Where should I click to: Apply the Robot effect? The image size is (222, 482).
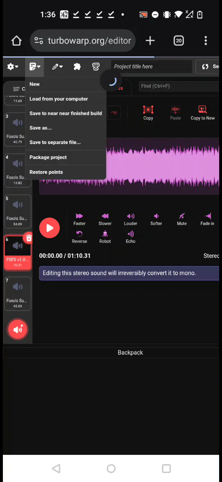click(105, 237)
